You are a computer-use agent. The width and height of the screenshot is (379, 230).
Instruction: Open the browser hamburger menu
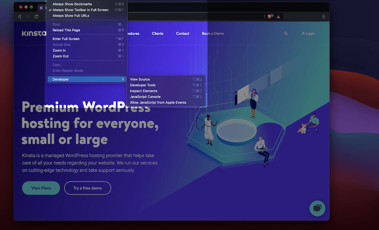(323, 17)
